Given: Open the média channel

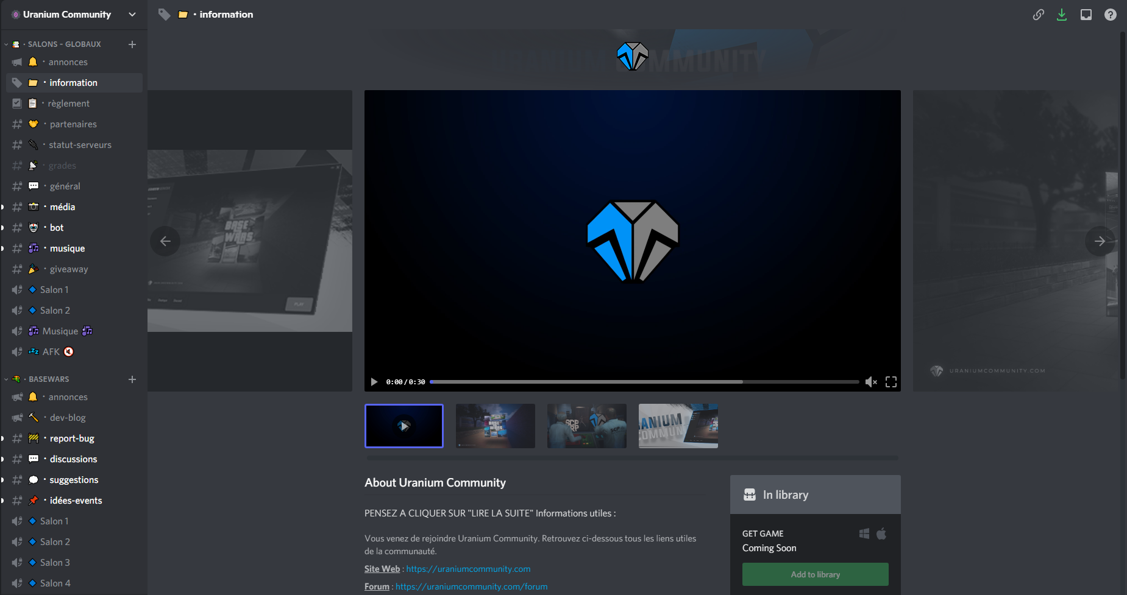Looking at the screenshot, I should (74, 207).
